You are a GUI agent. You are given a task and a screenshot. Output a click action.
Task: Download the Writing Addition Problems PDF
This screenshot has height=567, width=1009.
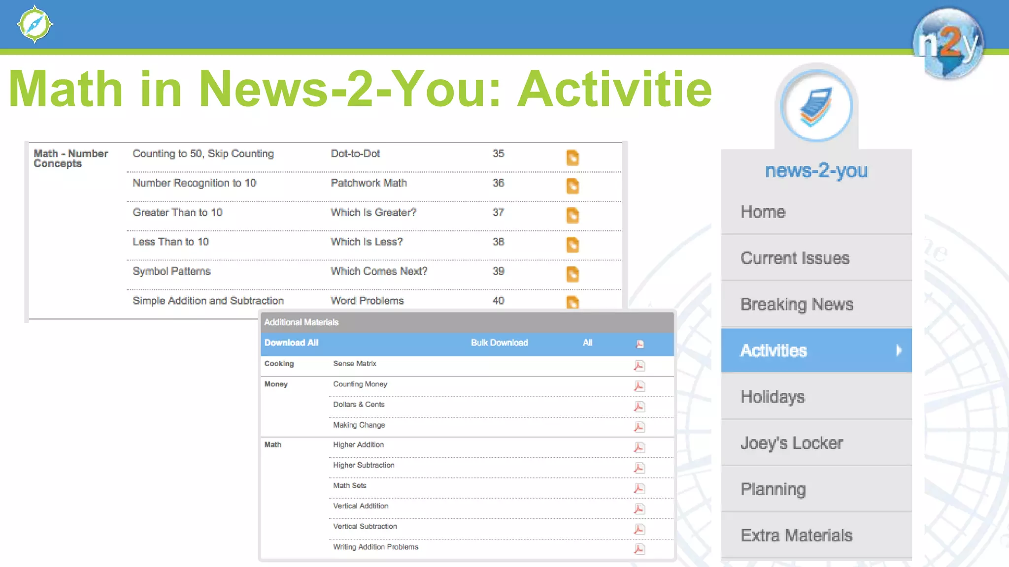(639, 549)
